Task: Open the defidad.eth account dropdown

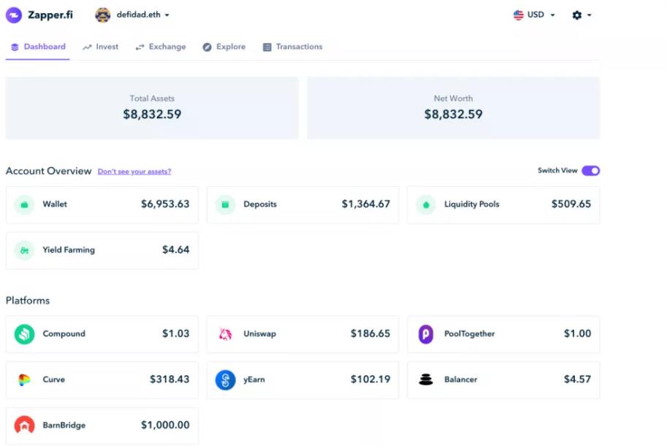Action: coord(133,15)
